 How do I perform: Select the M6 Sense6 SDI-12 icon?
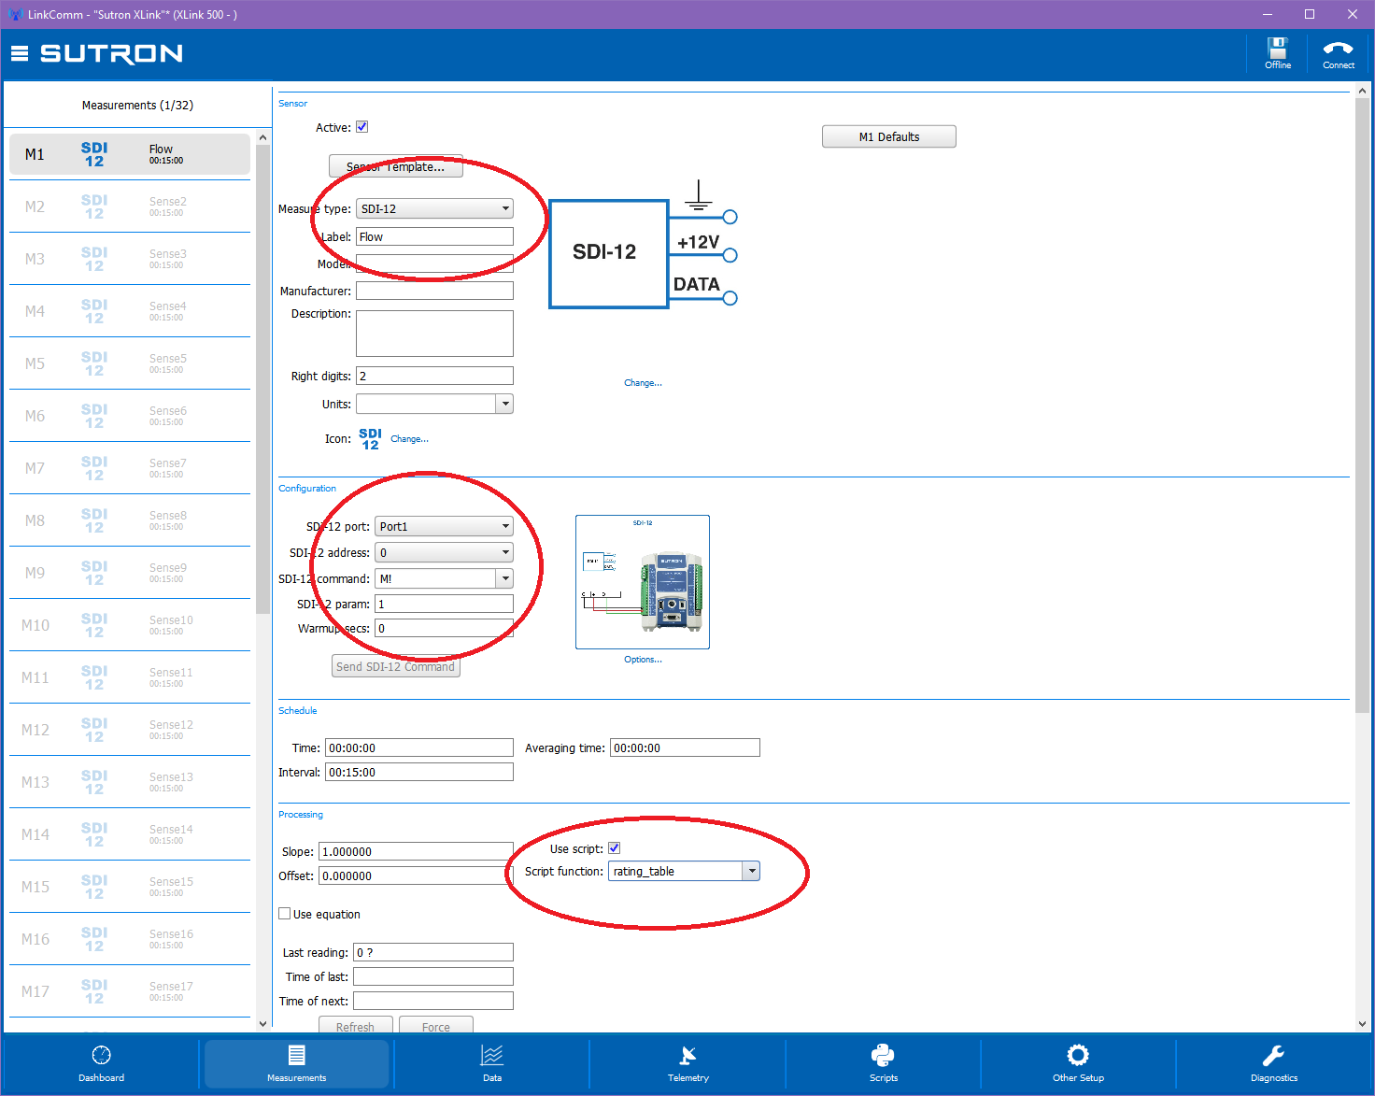(94, 416)
